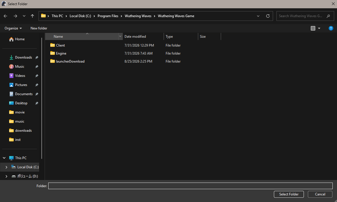Open the Help button
Viewport: 337px width, 202px height.
331,28
